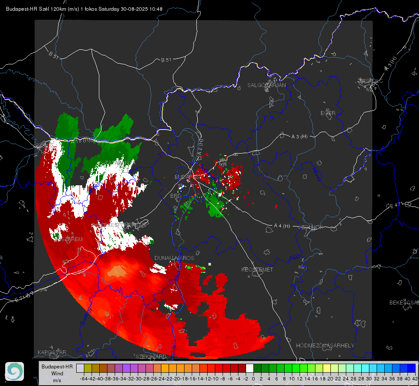Click the '0' value on the legend scale
This screenshot has height=386, width=419.
(253, 379)
